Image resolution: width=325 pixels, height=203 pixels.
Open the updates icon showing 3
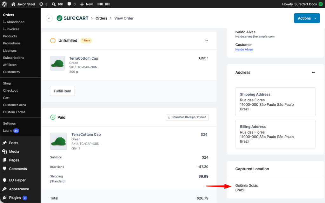click(x=43, y=4)
